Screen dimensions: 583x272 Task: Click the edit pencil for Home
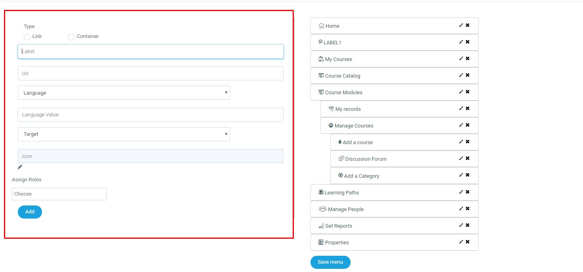(461, 25)
